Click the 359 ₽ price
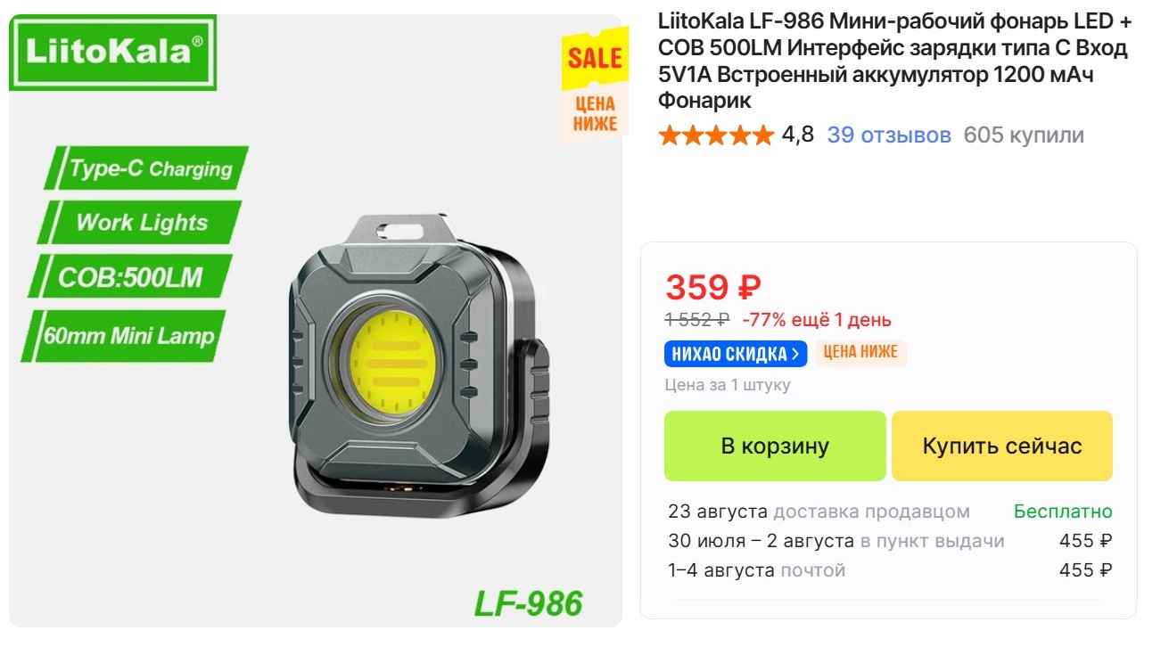The width and height of the screenshot is (1169, 655). click(713, 287)
